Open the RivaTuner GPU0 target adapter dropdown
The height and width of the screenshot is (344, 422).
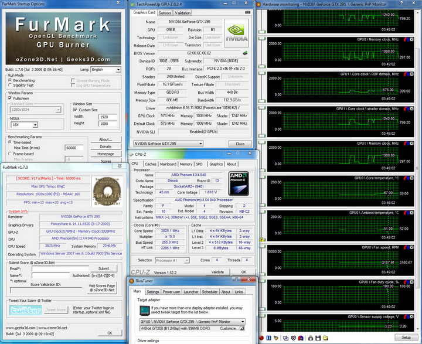tap(192, 321)
